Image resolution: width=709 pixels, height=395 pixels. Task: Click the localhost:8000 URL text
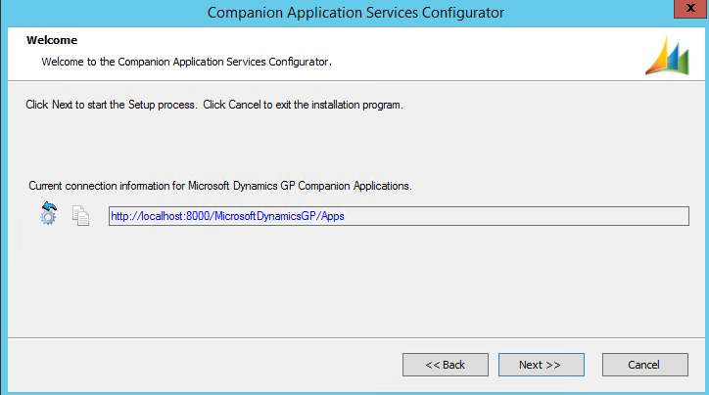226,216
